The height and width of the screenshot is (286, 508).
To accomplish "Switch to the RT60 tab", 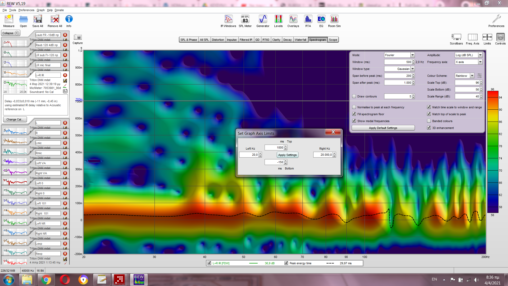I will [266, 40].
